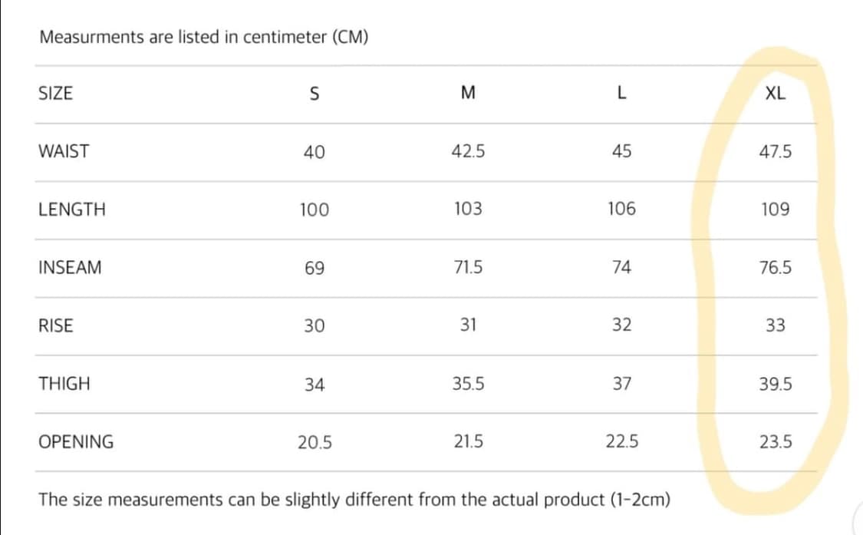This screenshot has height=535, width=863.
Task: Select the XL length value 109
Action: (x=775, y=210)
